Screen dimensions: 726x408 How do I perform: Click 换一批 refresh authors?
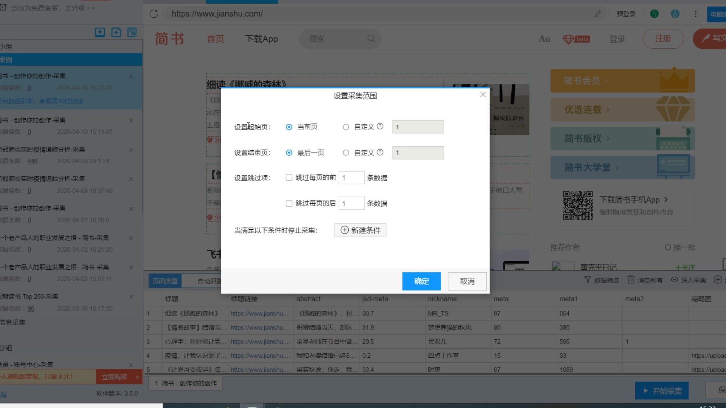click(x=680, y=247)
